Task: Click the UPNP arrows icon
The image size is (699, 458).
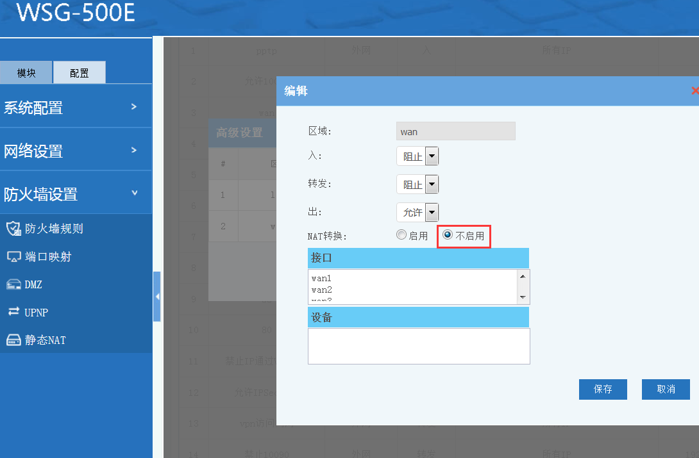Action: (x=13, y=312)
